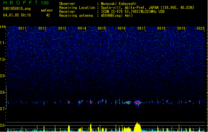208x132 pixels.
Task: Click the meteor count 42
Action: pos(48,15)
